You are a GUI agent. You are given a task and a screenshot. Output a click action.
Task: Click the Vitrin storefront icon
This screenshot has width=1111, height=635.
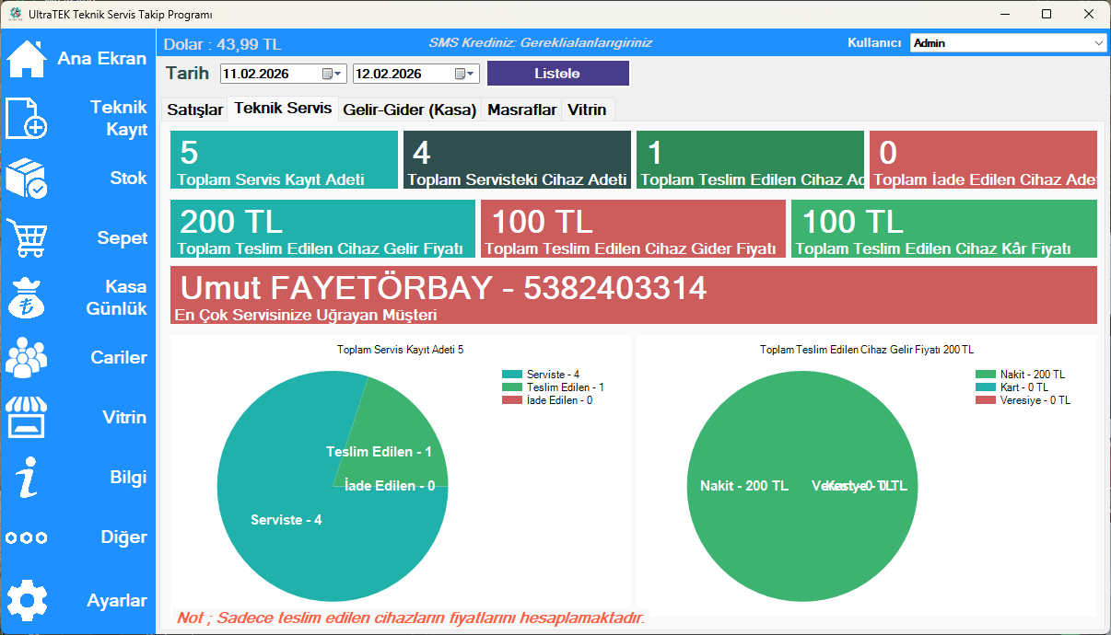pyautogui.click(x=27, y=418)
